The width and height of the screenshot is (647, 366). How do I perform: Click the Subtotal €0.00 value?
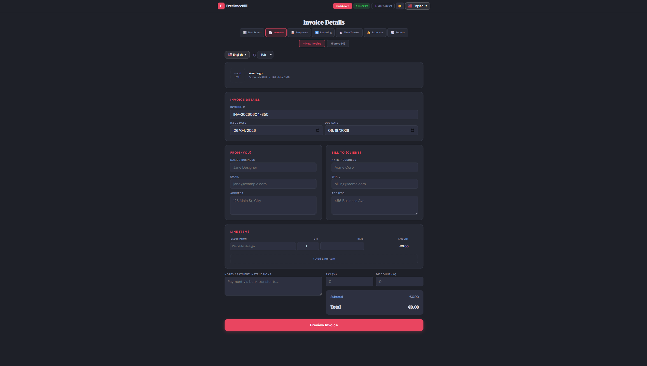point(414,297)
